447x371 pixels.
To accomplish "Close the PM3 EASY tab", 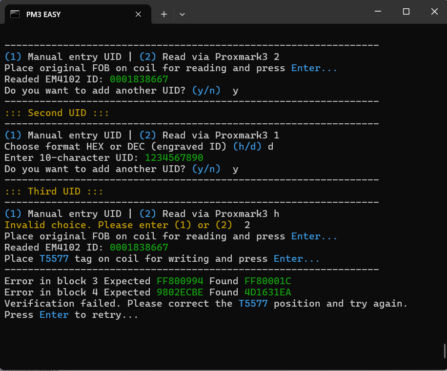I will (138, 14).
